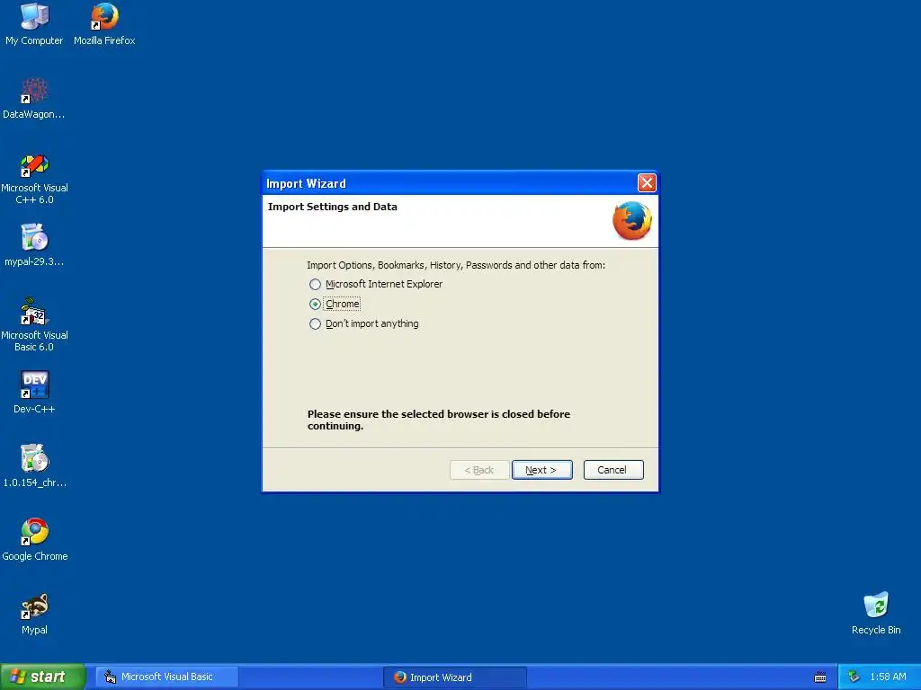Click the 'Please ensure the selected browser' warning
This screenshot has height=690, width=921.
coord(439,420)
